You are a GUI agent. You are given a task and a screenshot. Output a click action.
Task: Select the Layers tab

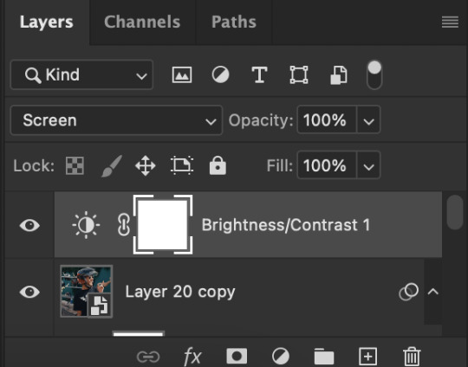[46, 22]
